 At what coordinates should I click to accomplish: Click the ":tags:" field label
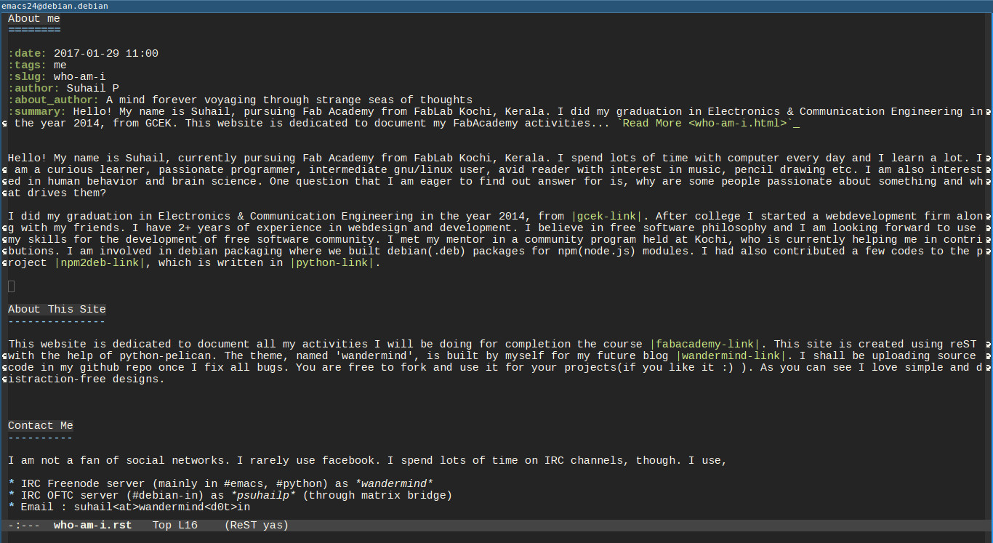pos(28,65)
